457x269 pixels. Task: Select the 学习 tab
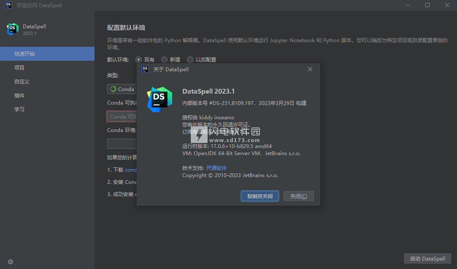pyautogui.click(x=47, y=110)
